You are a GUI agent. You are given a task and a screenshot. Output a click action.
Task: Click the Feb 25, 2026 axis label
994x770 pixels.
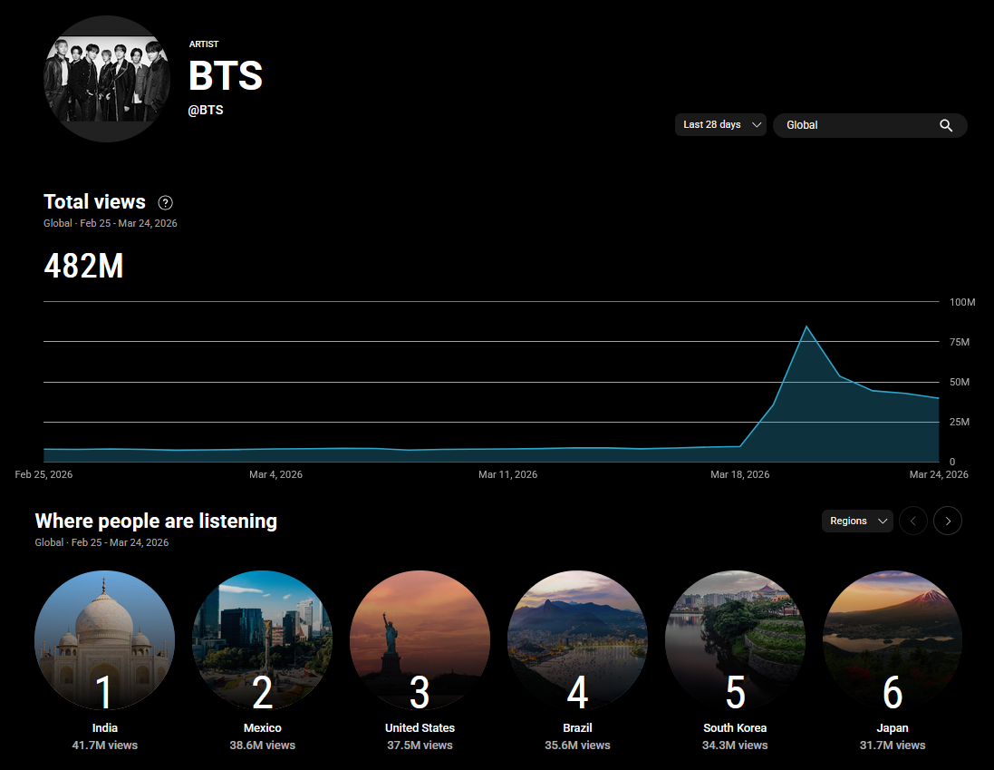point(43,474)
